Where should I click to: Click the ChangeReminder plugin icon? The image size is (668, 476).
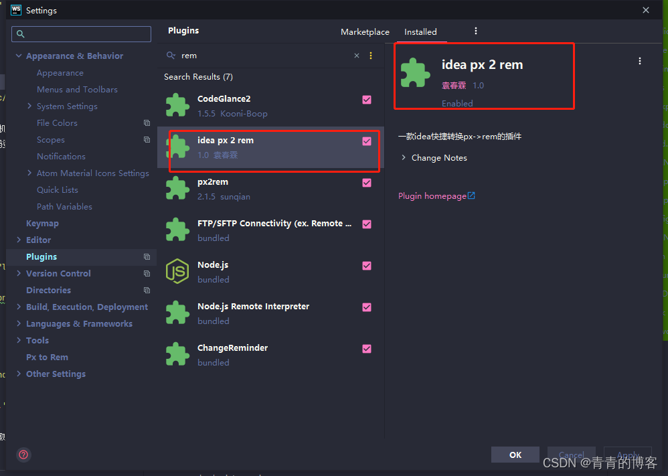point(177,353)
